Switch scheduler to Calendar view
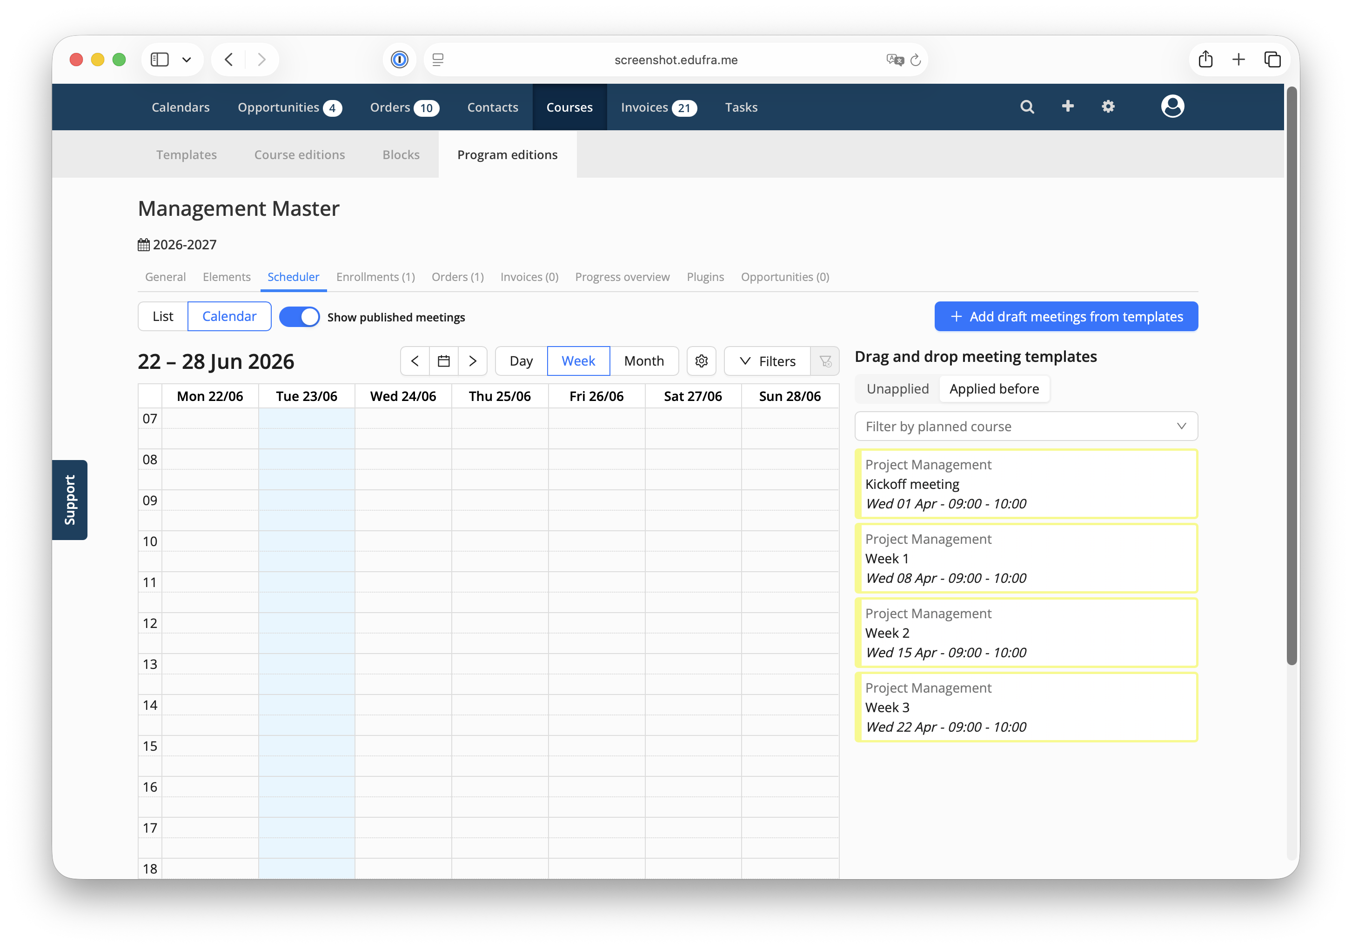Image resolution: width=1352 pixels, height=948 pixels. click(x=229, y=316)
